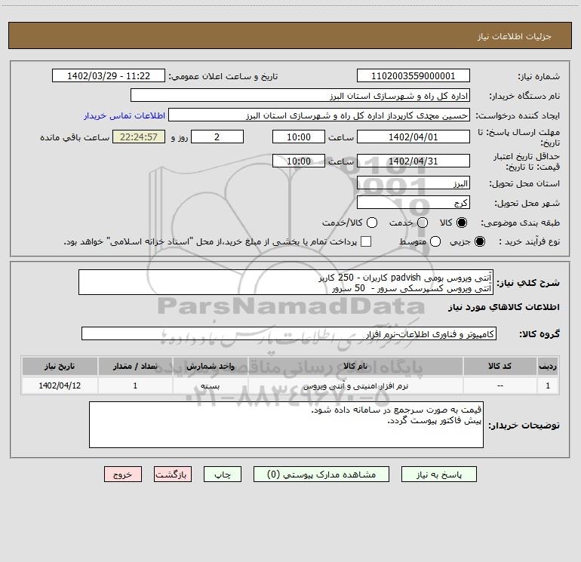Viewport: 581px width, 562px height.
Task: Click price validity date 1402/04/31
Action: click(413, 161)
